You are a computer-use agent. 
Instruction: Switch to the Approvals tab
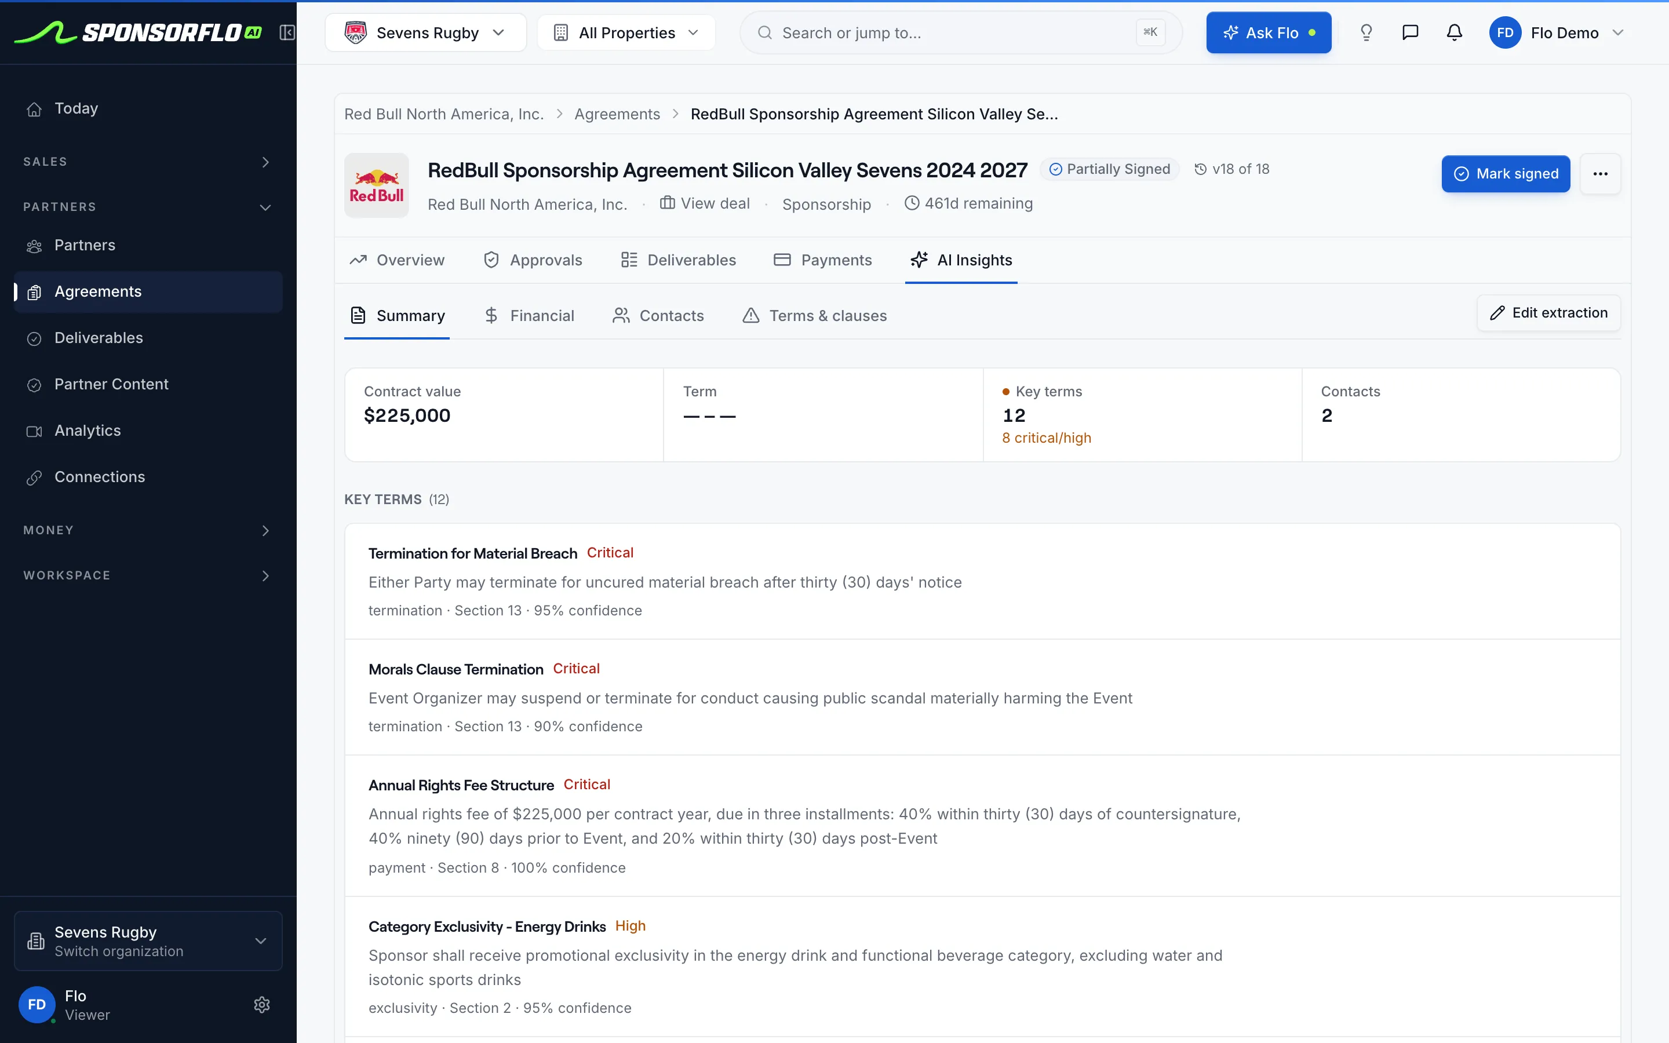click(533, 260)
